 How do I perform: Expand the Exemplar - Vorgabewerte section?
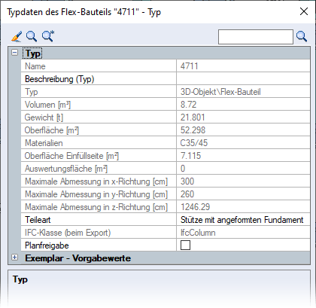[15, 258]
